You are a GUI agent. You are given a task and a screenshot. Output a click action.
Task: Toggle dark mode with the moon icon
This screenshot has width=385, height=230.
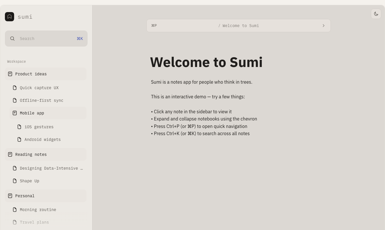(x=376, y=14)
